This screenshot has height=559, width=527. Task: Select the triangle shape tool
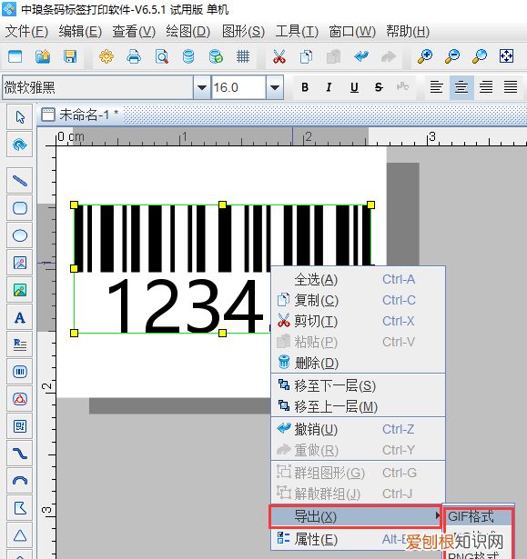[x=20, y=535]
